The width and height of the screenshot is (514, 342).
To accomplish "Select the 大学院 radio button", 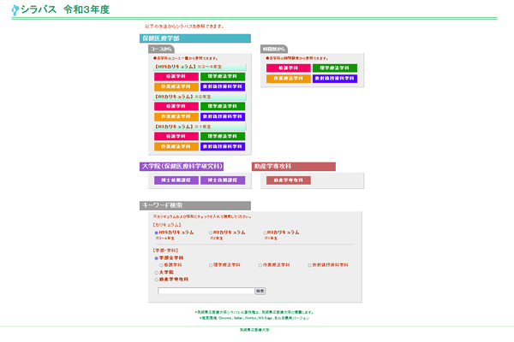I will [157, 273].
